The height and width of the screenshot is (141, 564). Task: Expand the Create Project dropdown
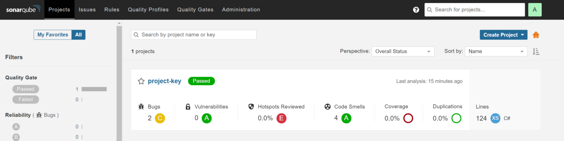point(503,35)
